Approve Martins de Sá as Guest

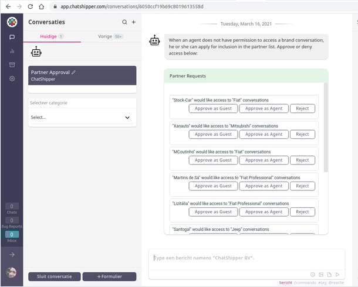click(213, 186)
